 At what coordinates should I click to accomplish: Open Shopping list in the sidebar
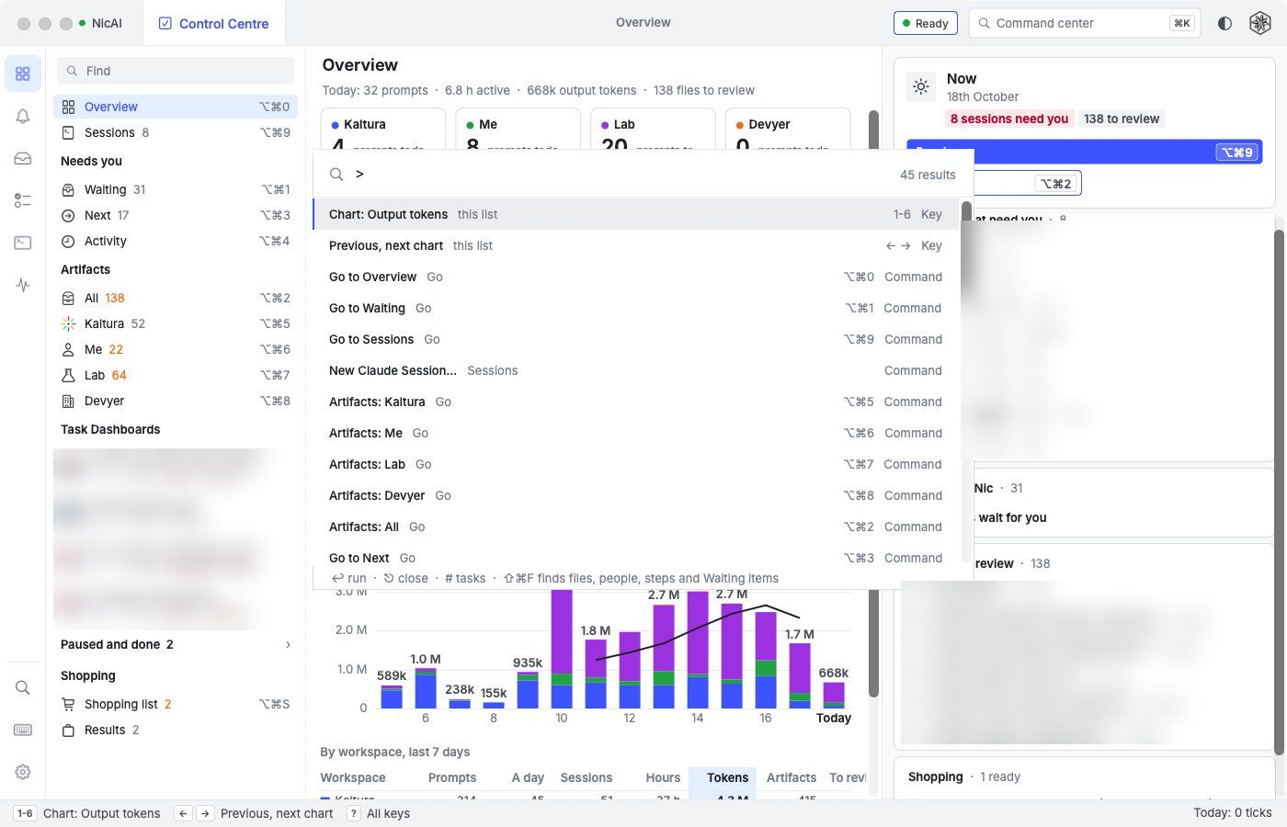(x=176, y=704)
